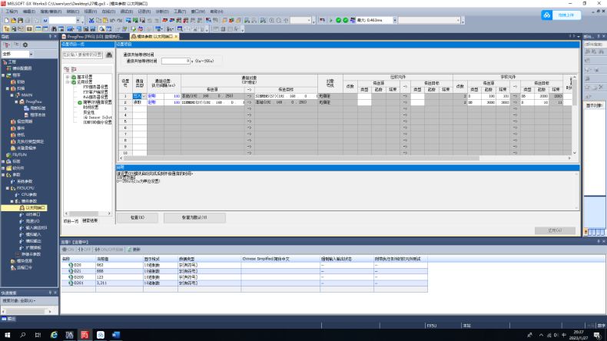Click the communication start wait time input field
This screenshot has height=341, width=607.
click(x=176, y=61)
